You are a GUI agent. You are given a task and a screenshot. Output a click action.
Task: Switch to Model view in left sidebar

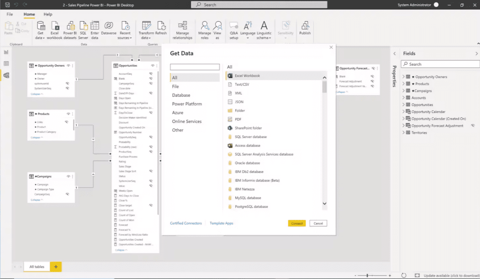click(6, 75)
